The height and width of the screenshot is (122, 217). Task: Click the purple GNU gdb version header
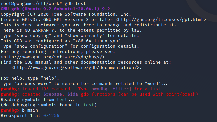coord(55,9)
